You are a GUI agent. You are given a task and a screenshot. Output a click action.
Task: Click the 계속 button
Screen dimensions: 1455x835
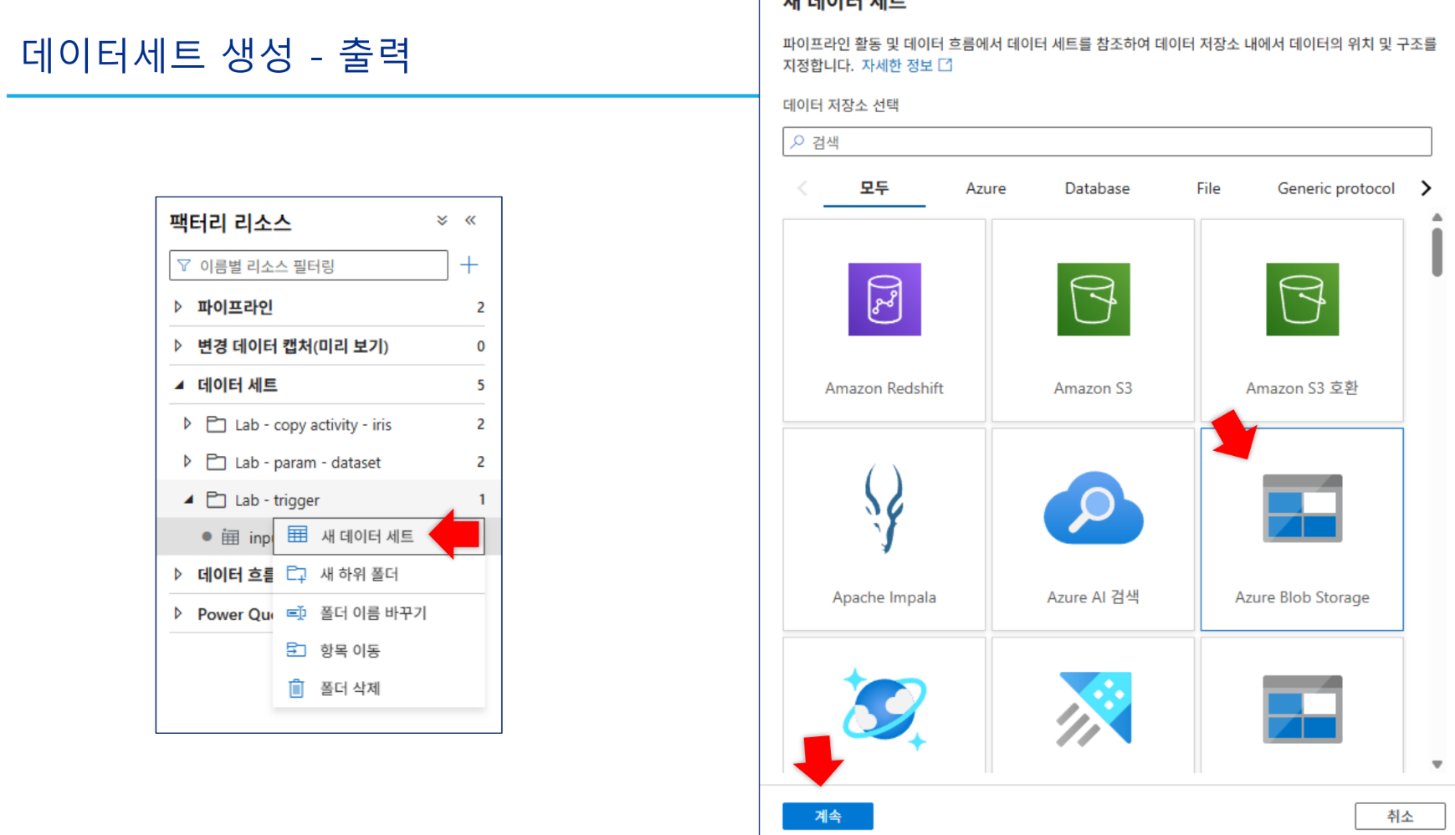[827, 816]
